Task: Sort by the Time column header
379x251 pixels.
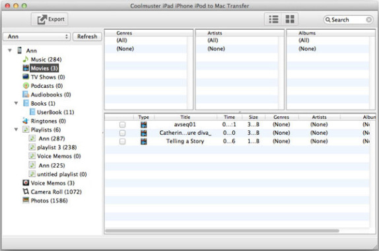Action: 229,118
